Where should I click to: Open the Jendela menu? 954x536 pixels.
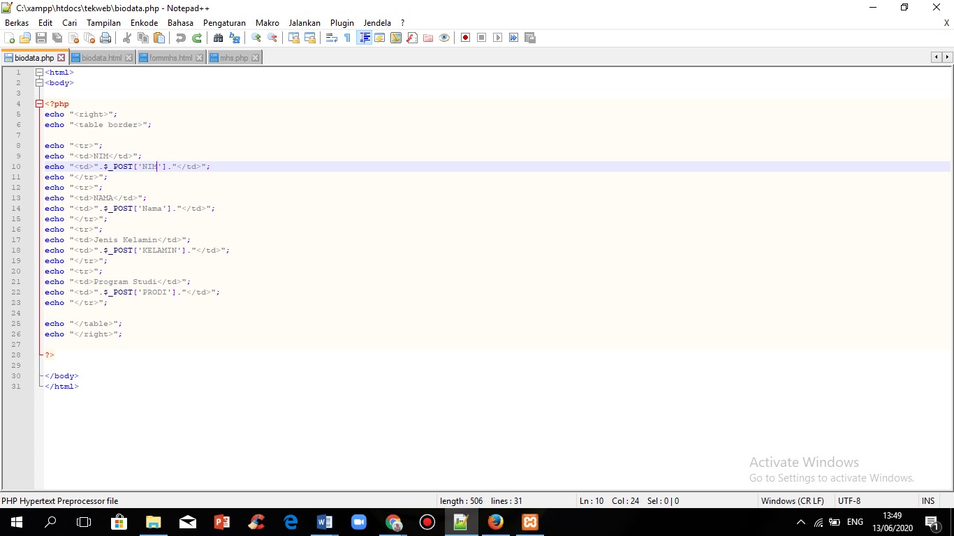tap(377, 23)
